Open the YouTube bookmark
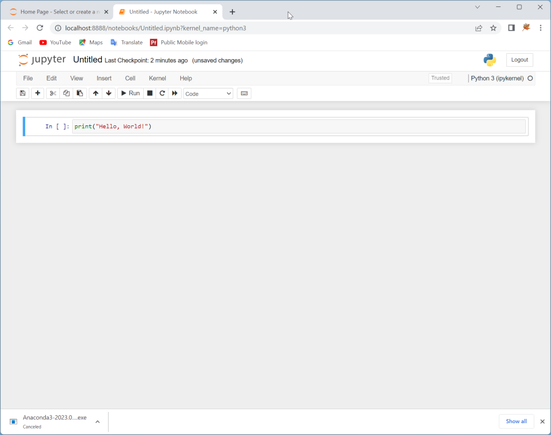The width and height of the screenshot is (551, 435). [x=55, y=42]
